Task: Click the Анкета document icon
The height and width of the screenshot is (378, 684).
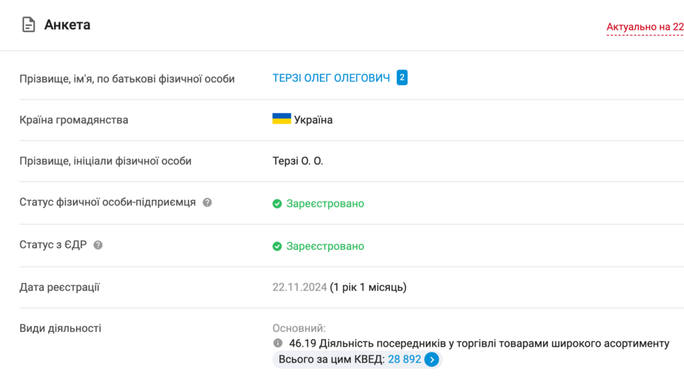Action: coord(28,25)
